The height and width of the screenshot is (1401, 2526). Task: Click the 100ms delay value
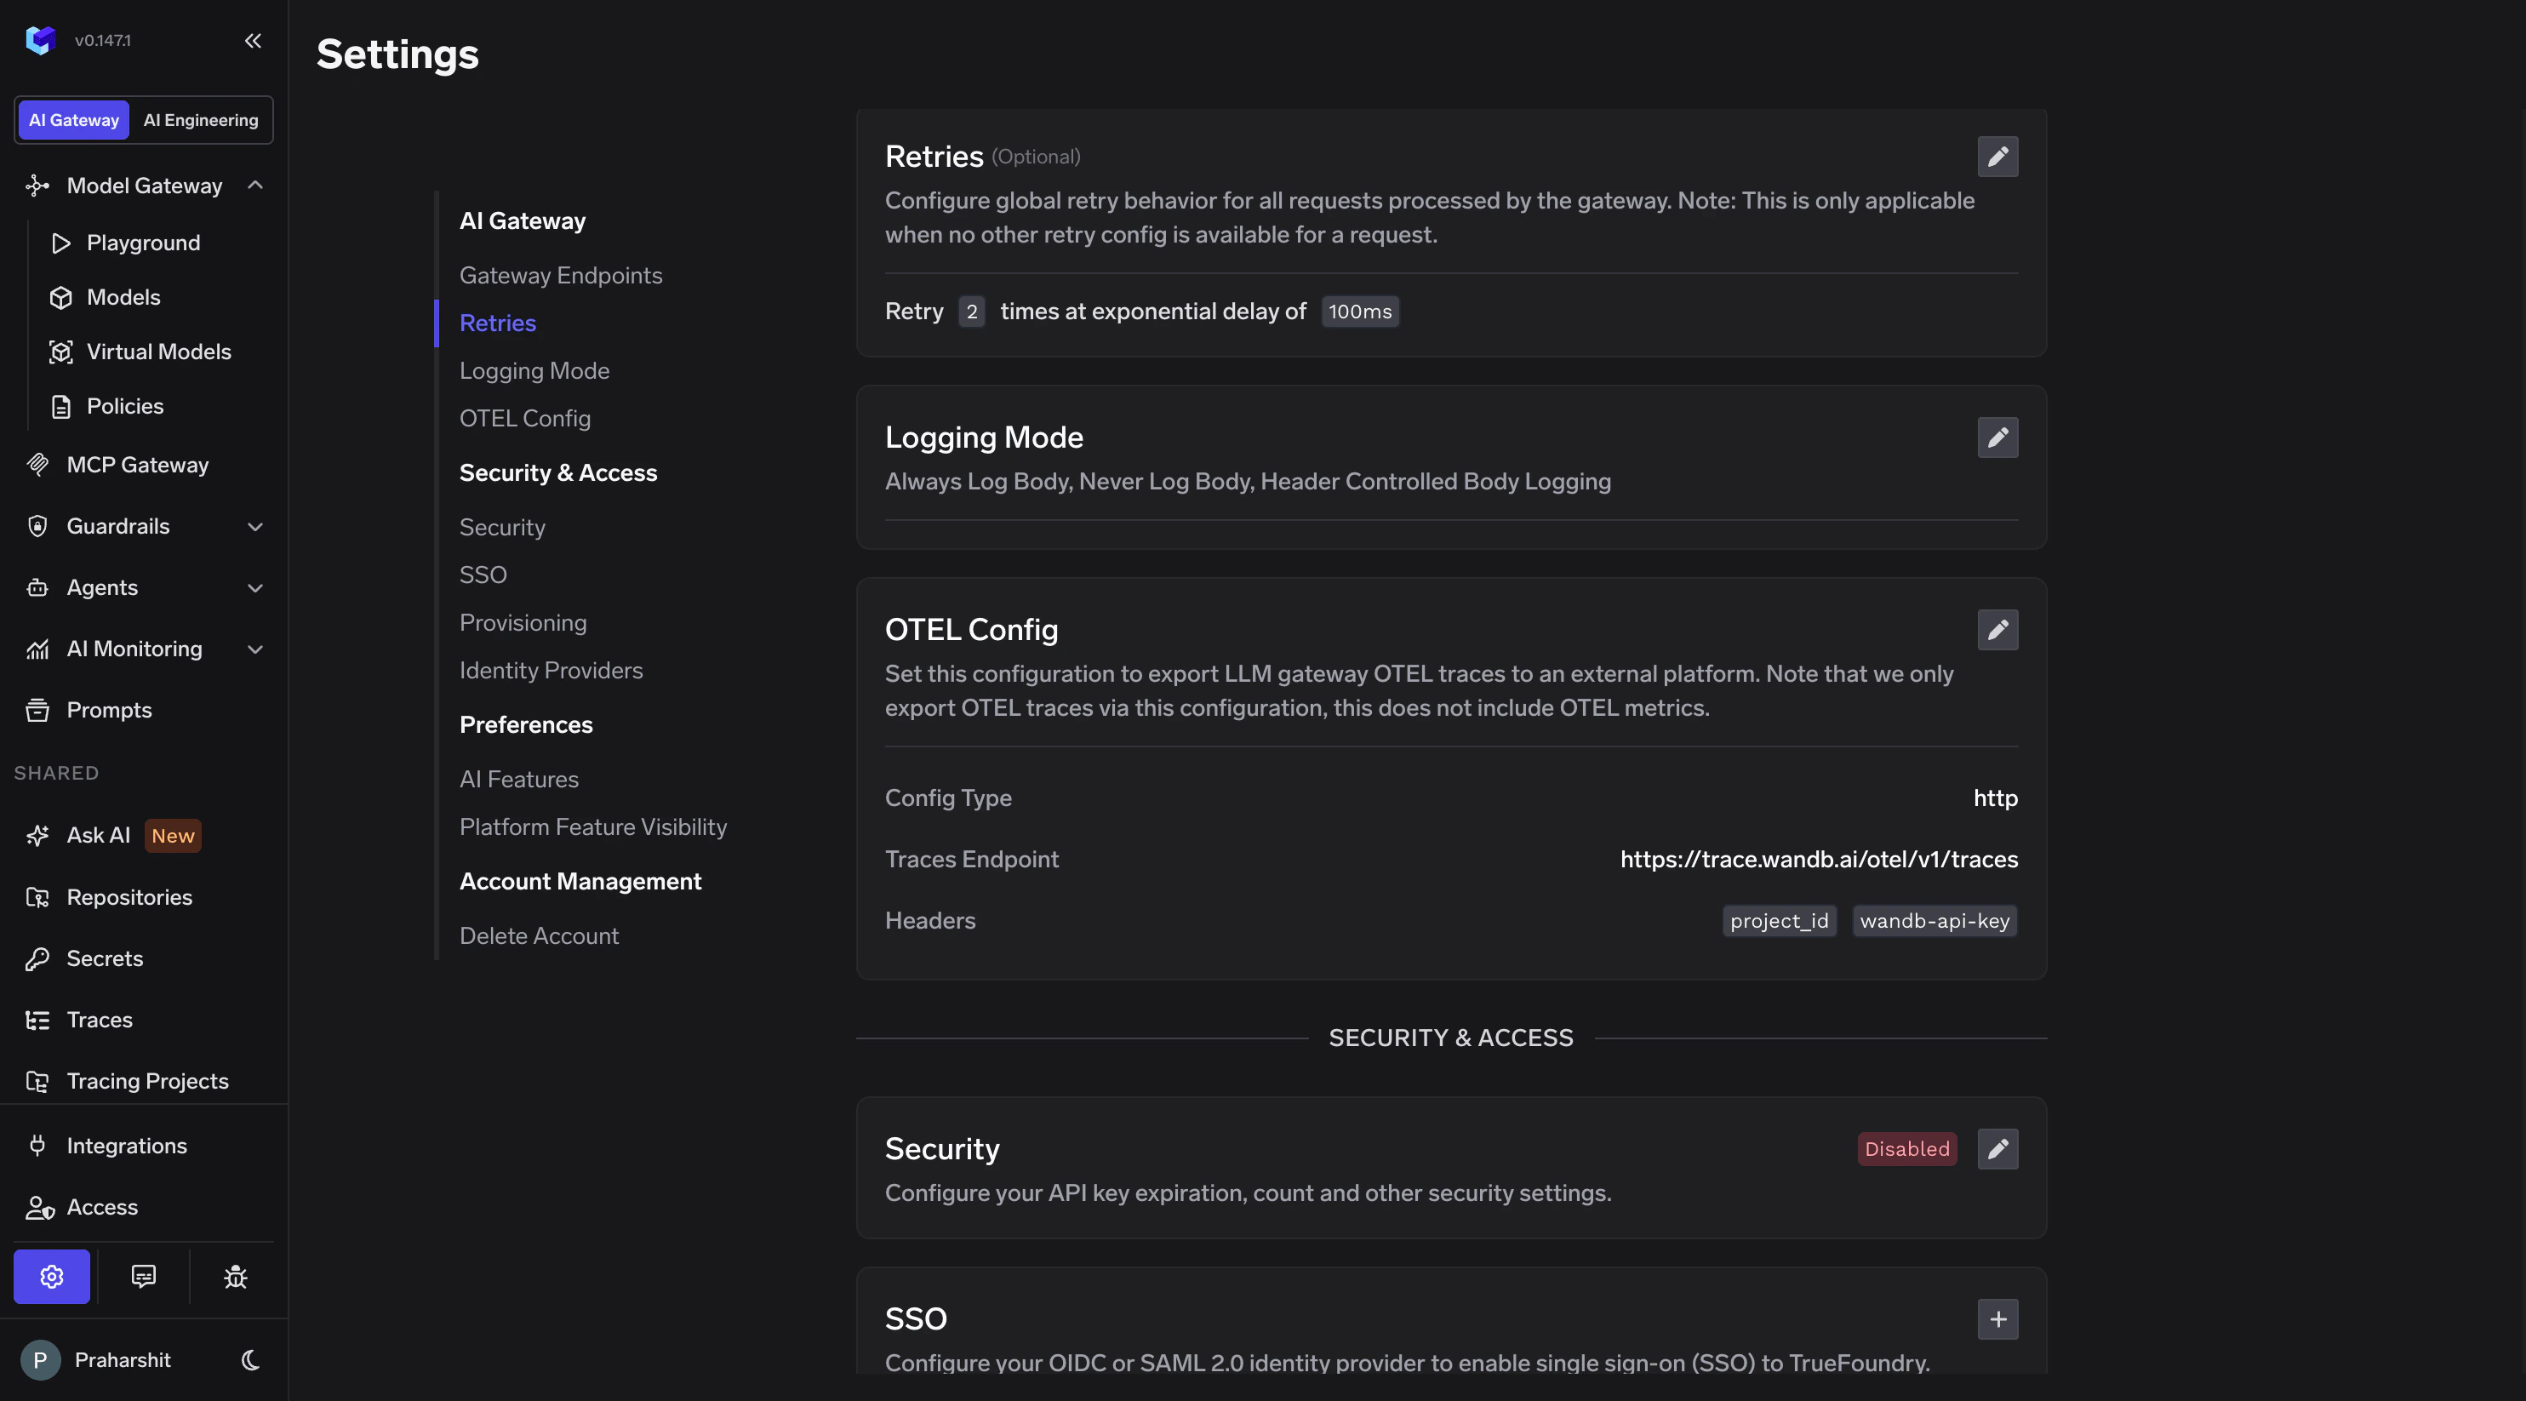pos(1360,311)
